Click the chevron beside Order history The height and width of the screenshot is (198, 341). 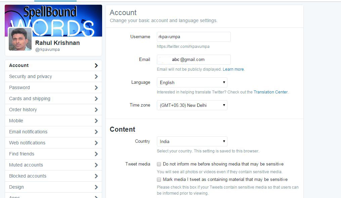point(96,110)
